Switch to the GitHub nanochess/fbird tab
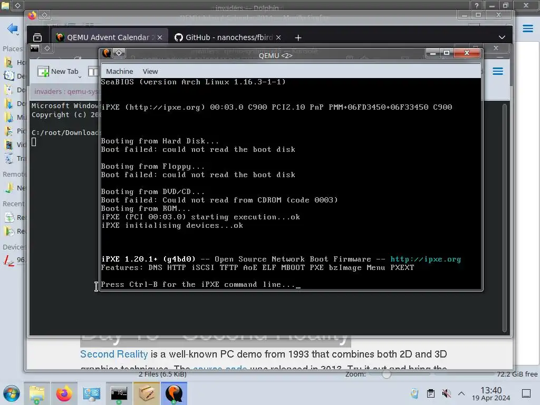The image size is (540, 405). pyautogui.click(x=227, y=37)
